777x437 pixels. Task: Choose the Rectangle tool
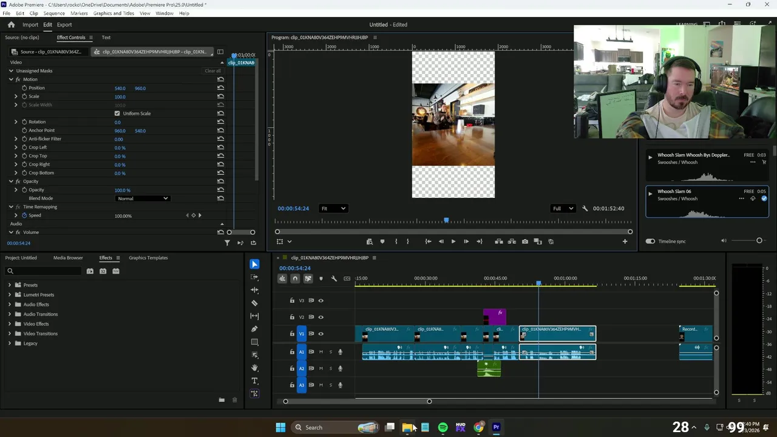point(254,342)
